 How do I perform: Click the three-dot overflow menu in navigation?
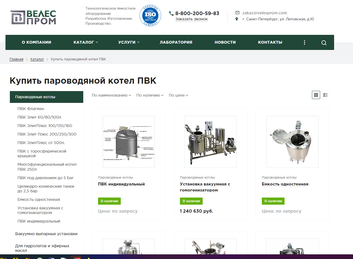304,42
